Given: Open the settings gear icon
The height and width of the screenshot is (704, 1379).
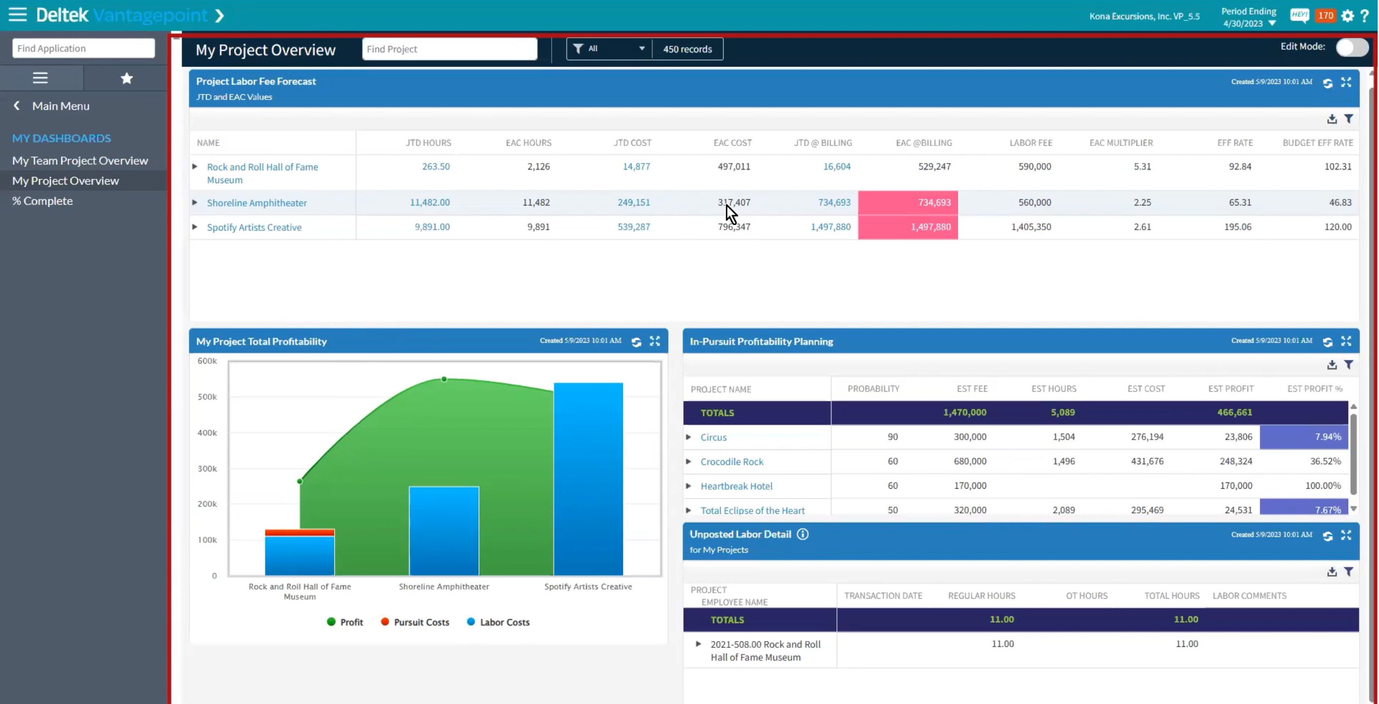Looking at the screenshot, I should click(1347, 16).
